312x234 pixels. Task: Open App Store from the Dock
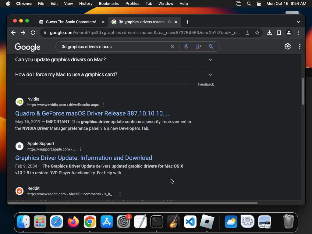click(107, 222)
